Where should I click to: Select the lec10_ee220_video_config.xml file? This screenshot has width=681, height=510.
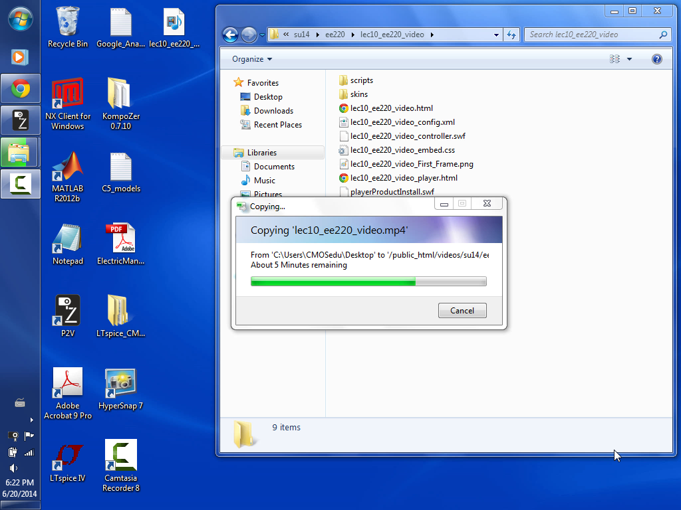pos(402,122)
